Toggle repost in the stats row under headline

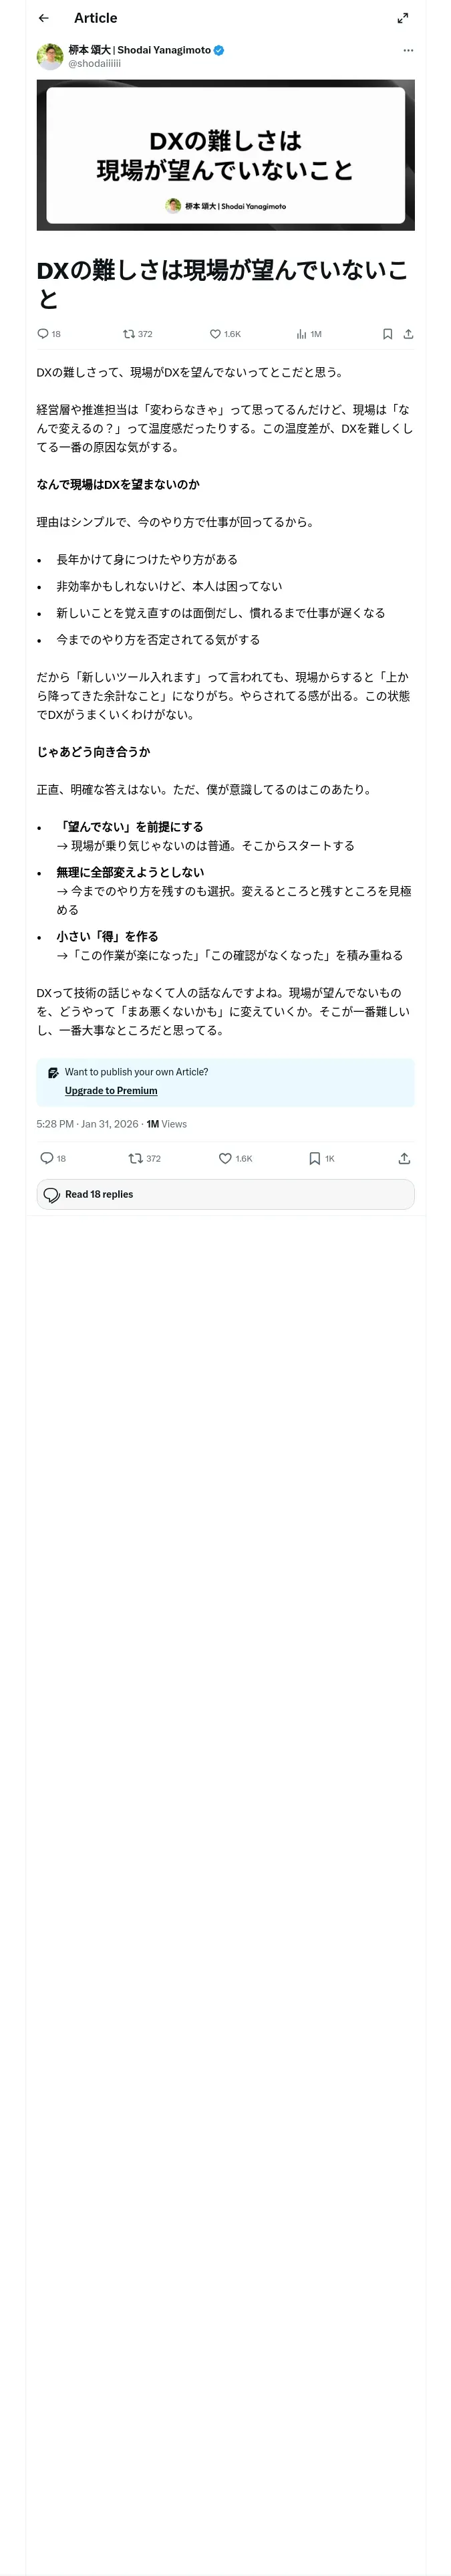(x=129, y=334)
